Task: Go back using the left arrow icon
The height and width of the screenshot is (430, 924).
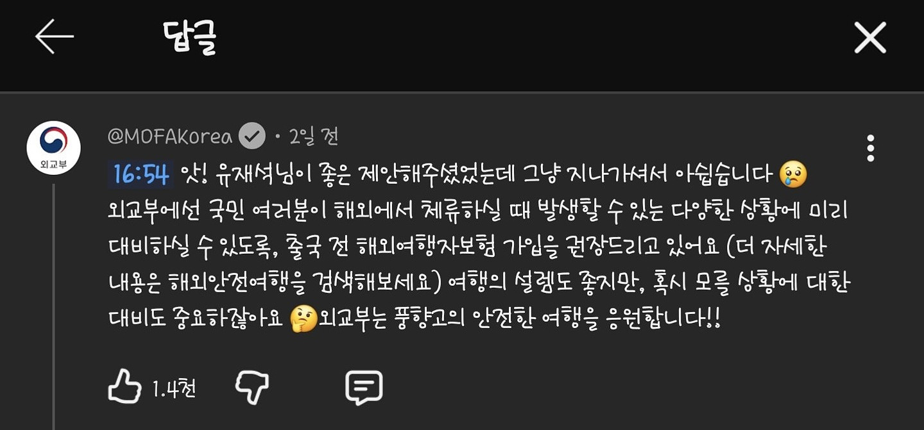Action: (x=55, y=37)
